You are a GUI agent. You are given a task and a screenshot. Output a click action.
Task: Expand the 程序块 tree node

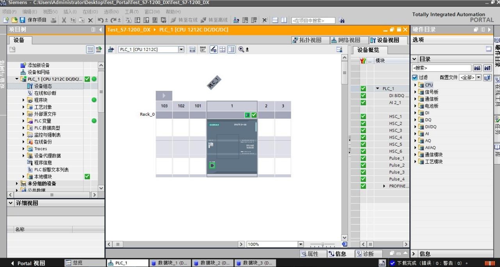pos(24,100)
